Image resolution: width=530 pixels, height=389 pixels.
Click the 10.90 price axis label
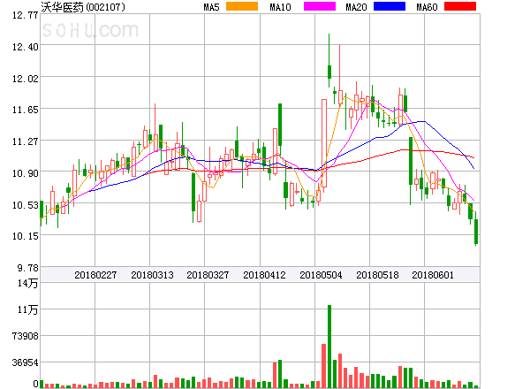click(x=26, y=173)
